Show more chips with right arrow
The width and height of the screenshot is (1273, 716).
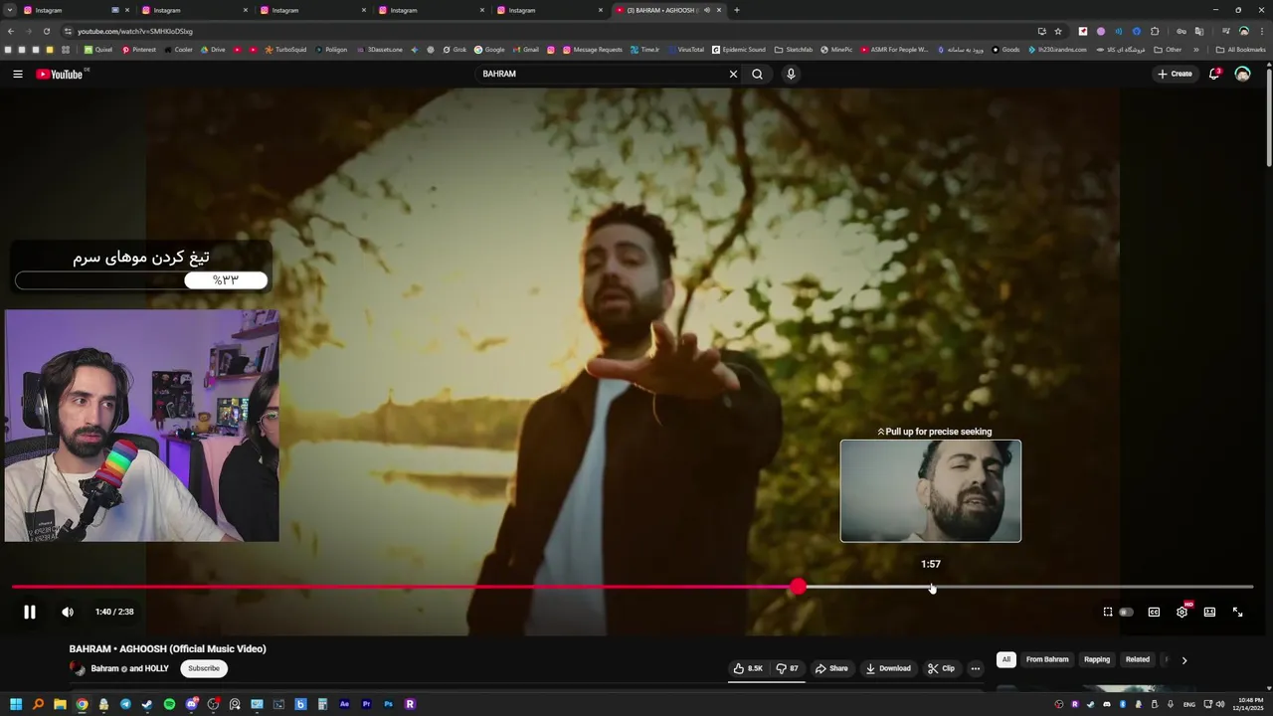[1183, 660]
